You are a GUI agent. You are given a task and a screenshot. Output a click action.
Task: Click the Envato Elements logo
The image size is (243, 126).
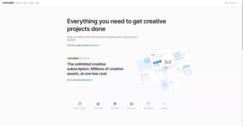78,58
